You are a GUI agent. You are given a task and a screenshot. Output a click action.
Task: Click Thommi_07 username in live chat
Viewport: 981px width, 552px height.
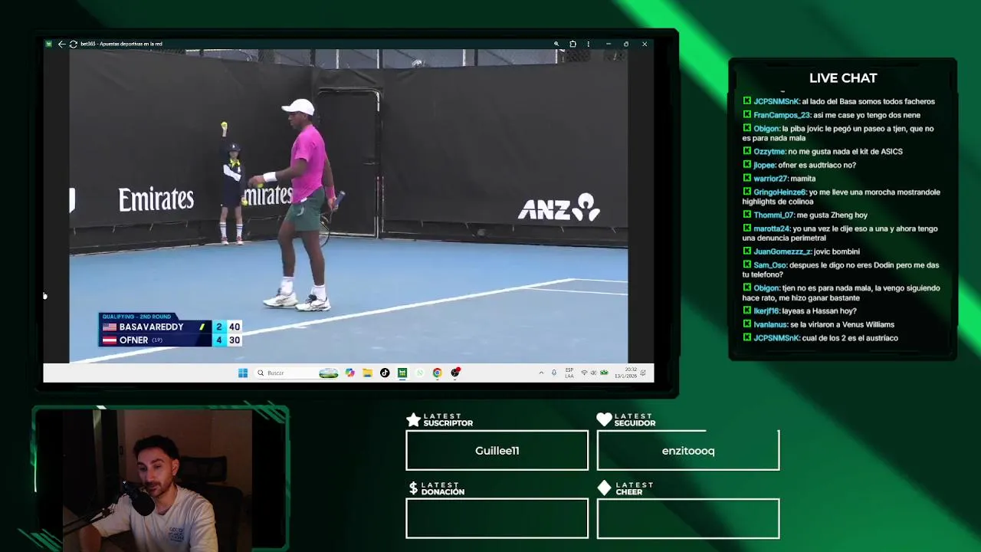[773, 215]
